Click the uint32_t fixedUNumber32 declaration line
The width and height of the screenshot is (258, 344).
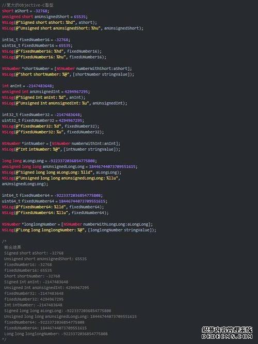(x=43, y=120)
